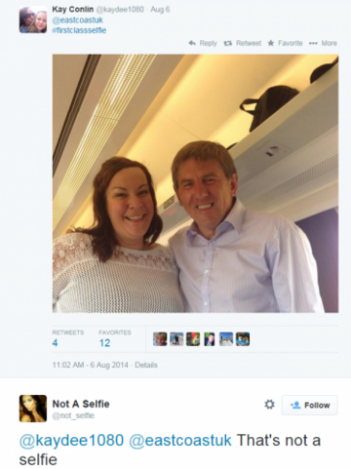Open Not A Selfie's profile avatar
The image size is (351, 469).
coord(33,409)
